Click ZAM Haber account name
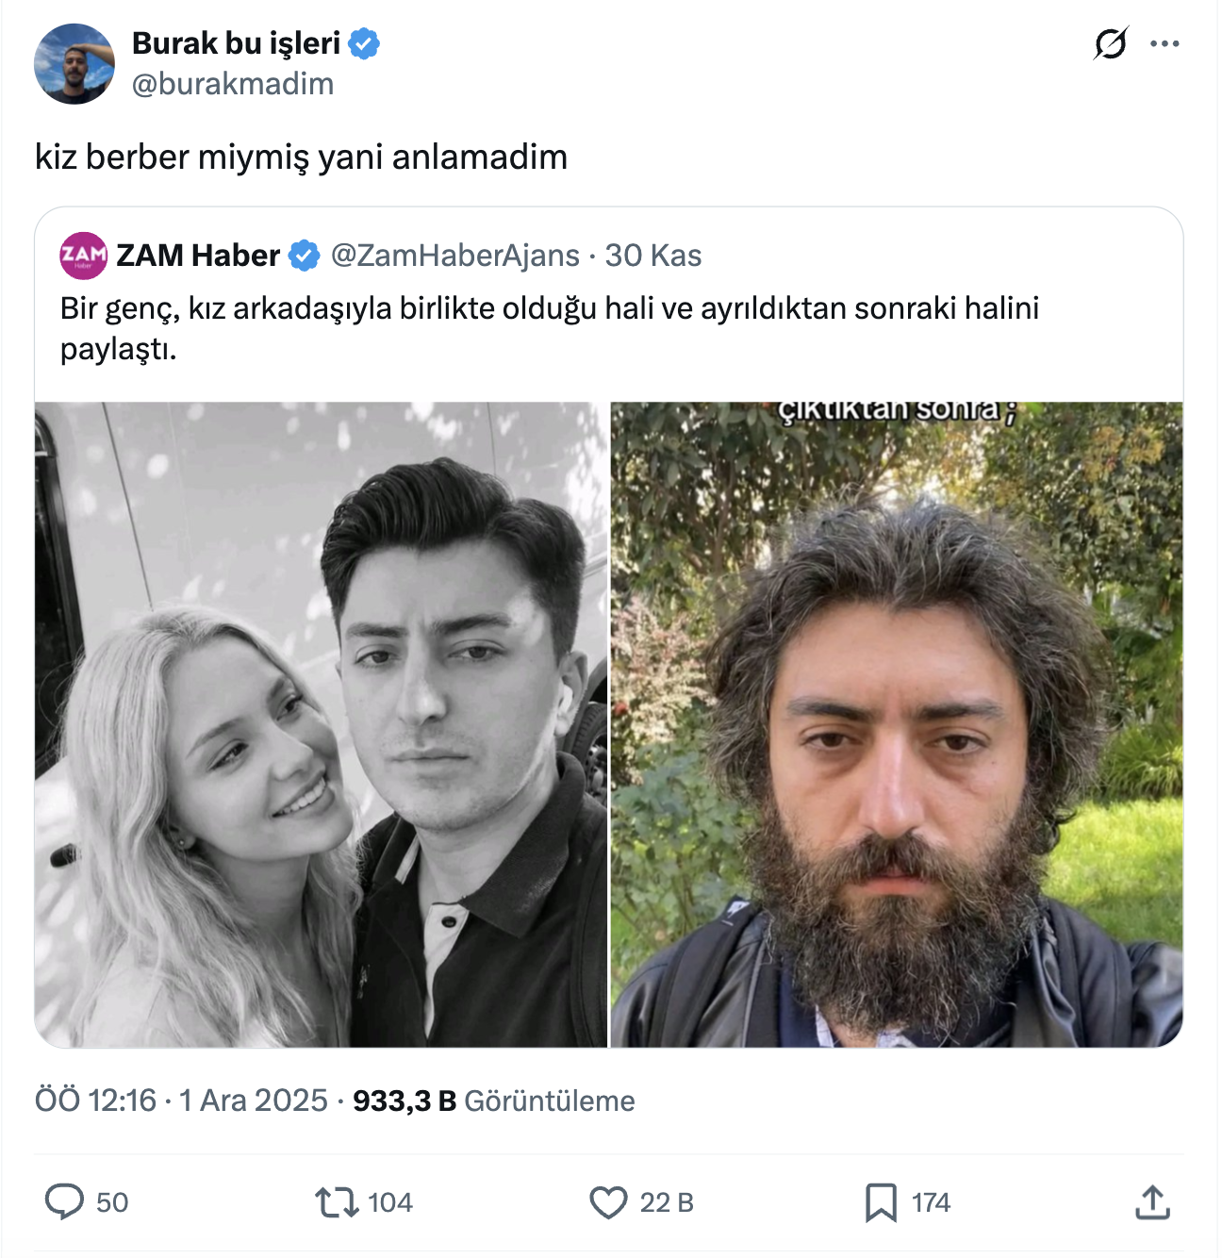The width and height of the screenshot is (1222, 1258). coord(198,256)
